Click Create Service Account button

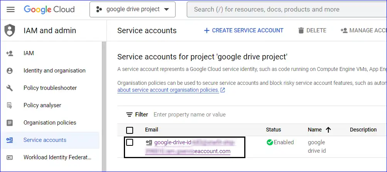pyautogui.click(x=243, y=30)
